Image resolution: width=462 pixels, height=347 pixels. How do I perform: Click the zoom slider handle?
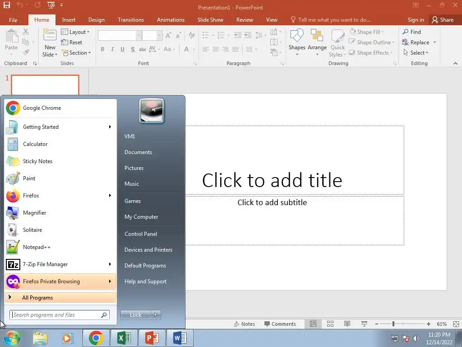[393, 324]
